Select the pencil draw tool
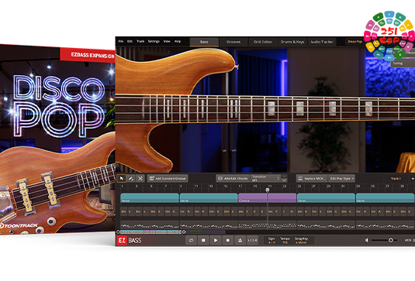Screen dimensions: 415x281 pyautogui.click(x=131, y=179)
